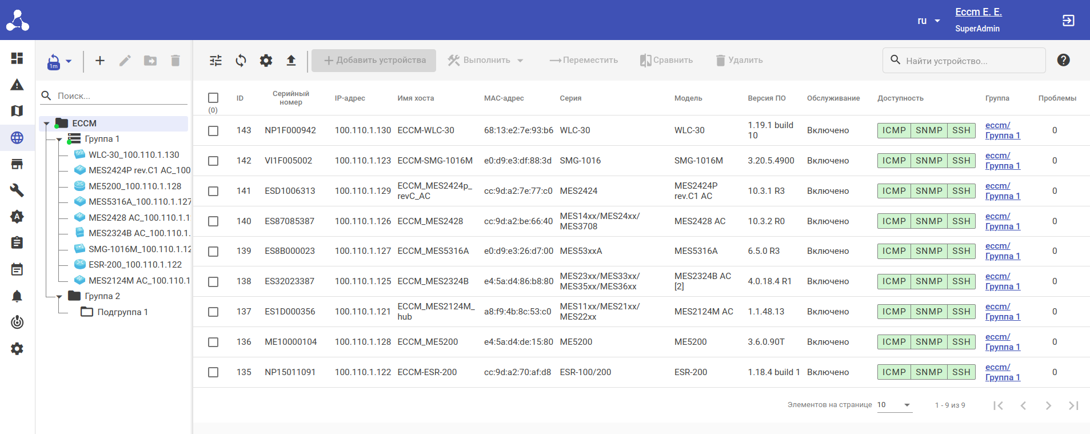Select the checkbox for ECCM_MES5316A row
Viewport: 1090px width, 434px height.
click(x=213, y=252)
